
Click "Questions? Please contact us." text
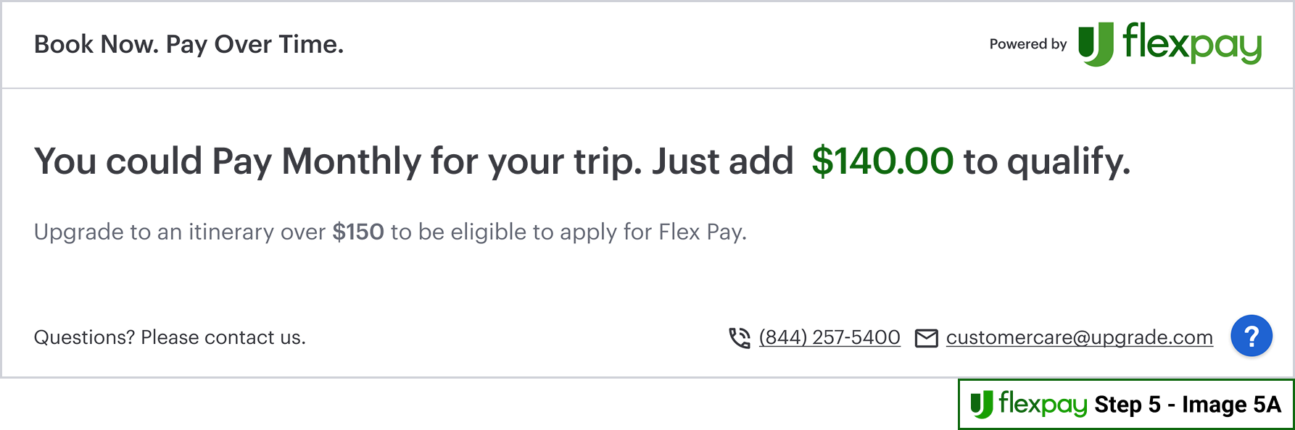(x=170, y=337)
